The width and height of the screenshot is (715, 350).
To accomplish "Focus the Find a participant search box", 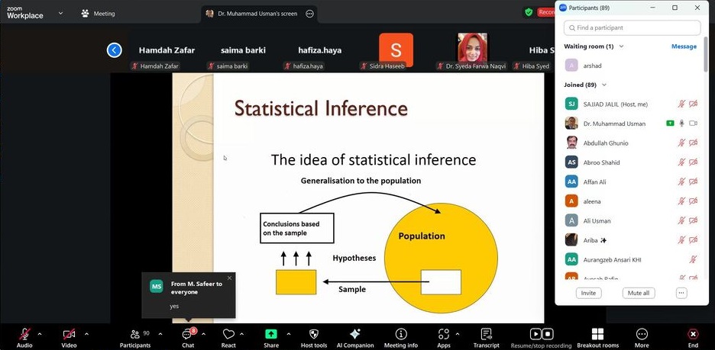I will coord(632,27).
